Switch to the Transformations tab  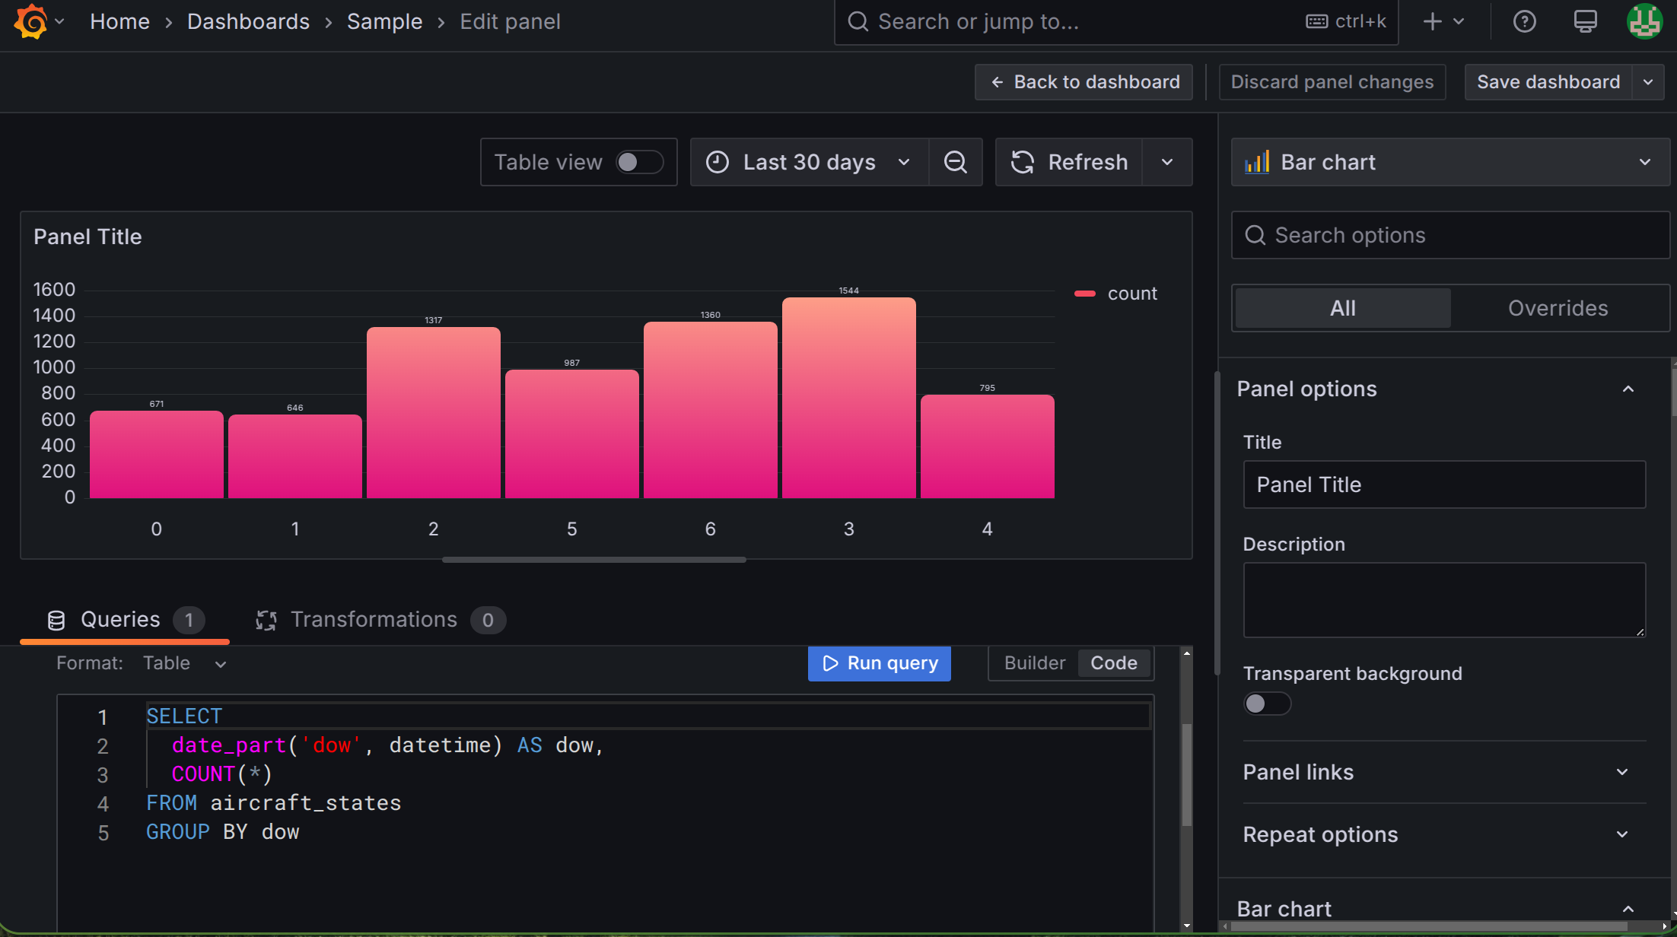[x=374, y=620]
